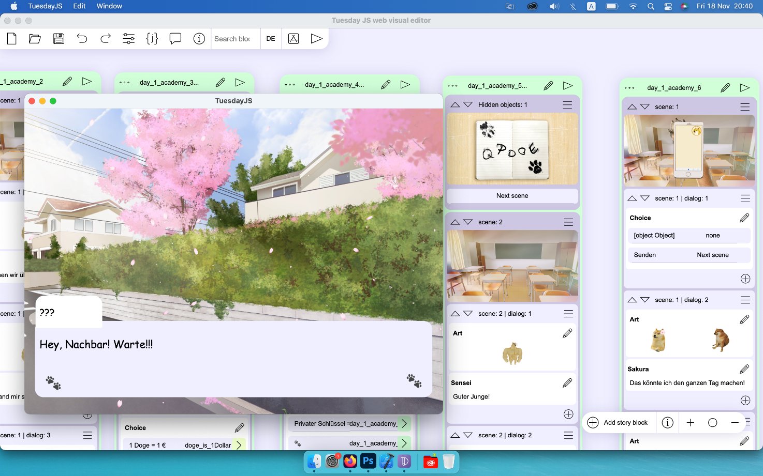Select Senden choice row
This screenshot has height=476, width=763.
[x=689, y=255]
